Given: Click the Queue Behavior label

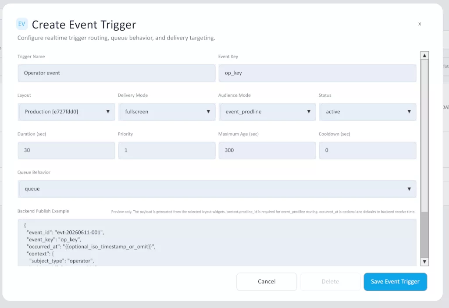Looking at the screenshot, I should click(34, 172).
